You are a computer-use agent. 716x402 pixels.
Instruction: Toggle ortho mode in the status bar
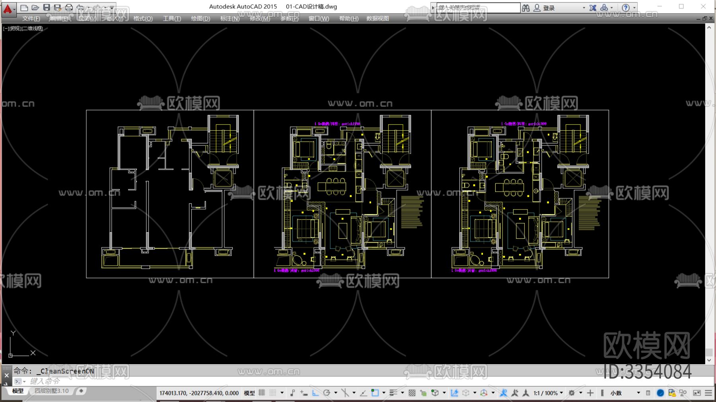pos(315,393)
